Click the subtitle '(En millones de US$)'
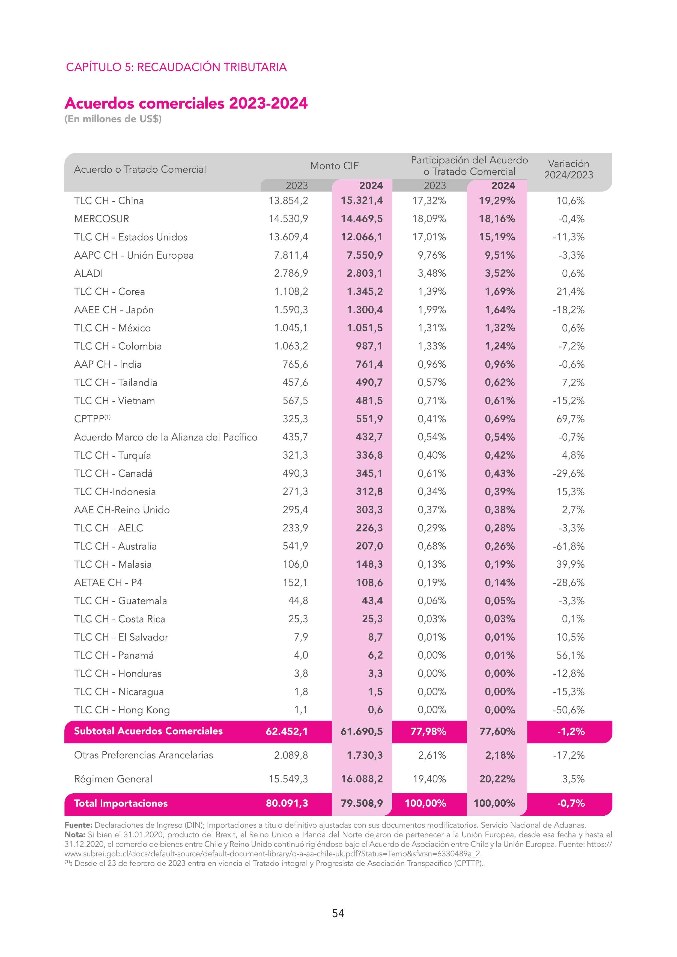677x957 pixels. click(x=113, y=119)
